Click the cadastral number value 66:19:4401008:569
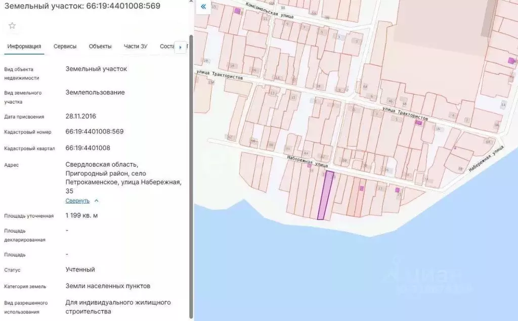This screenshot has height=321, width=518. (x=95, y=131)
